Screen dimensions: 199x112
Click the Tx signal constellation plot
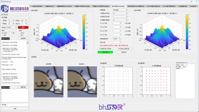[118, 81]
